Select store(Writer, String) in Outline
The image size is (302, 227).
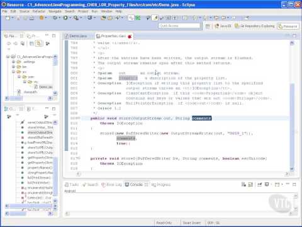tap(37, 127)
